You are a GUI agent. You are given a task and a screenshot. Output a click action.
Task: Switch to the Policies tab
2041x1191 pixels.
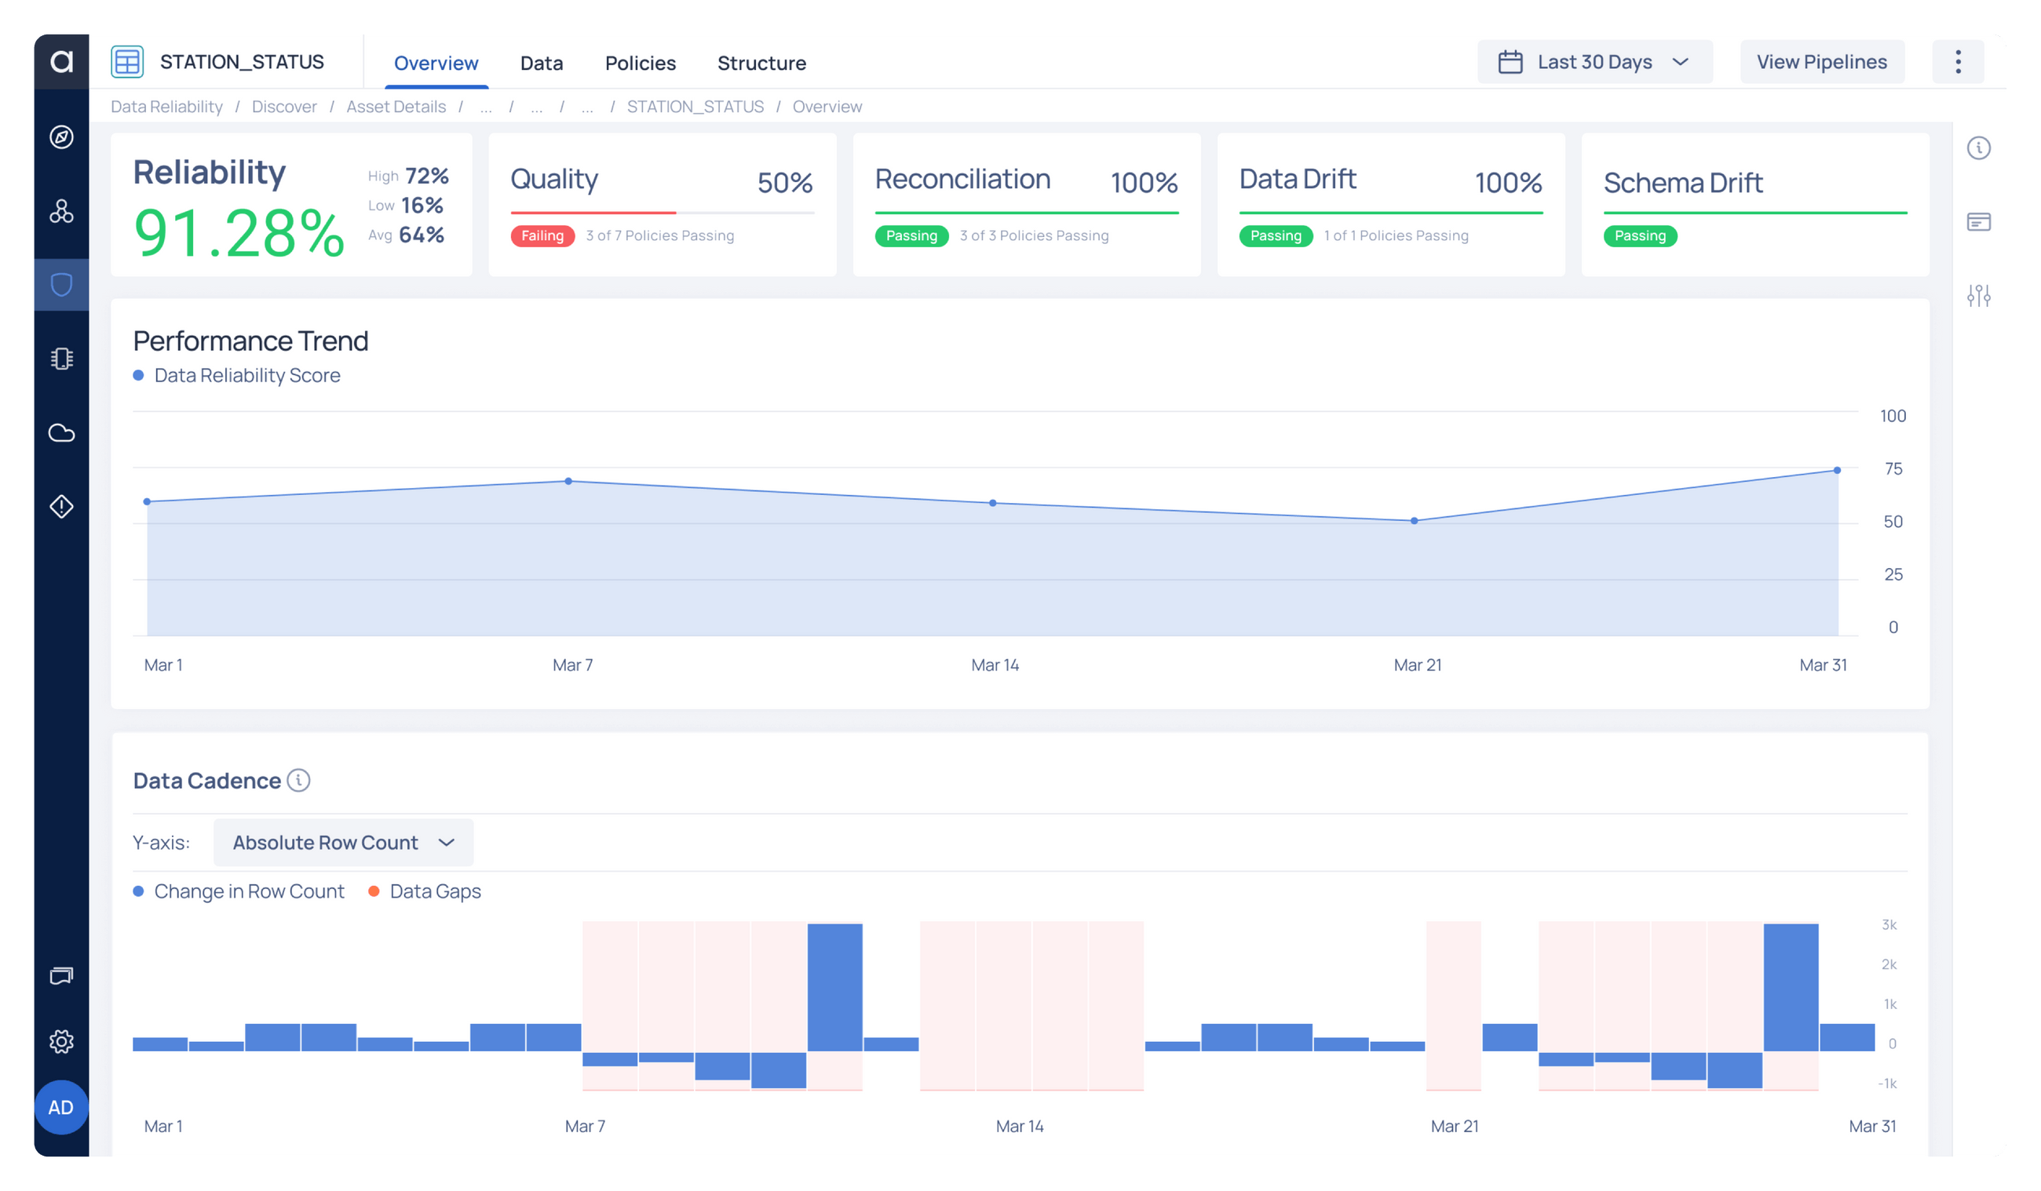coord(640,63)
